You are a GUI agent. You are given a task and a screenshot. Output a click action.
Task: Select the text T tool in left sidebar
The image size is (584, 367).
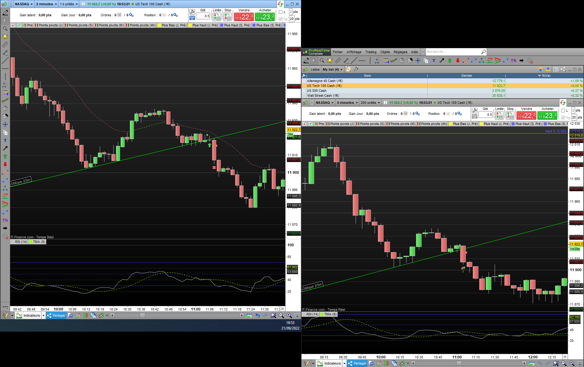point(5,140)
